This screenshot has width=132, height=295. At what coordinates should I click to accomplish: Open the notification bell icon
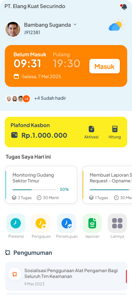pyautogui.click(x=124, y=7)
